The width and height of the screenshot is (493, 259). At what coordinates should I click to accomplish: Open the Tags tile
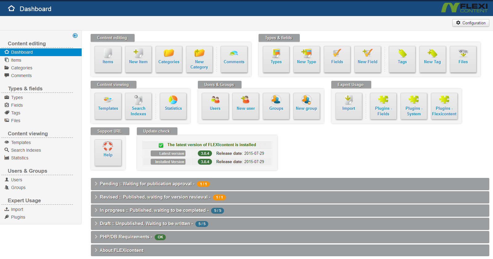tap(402, 59)
